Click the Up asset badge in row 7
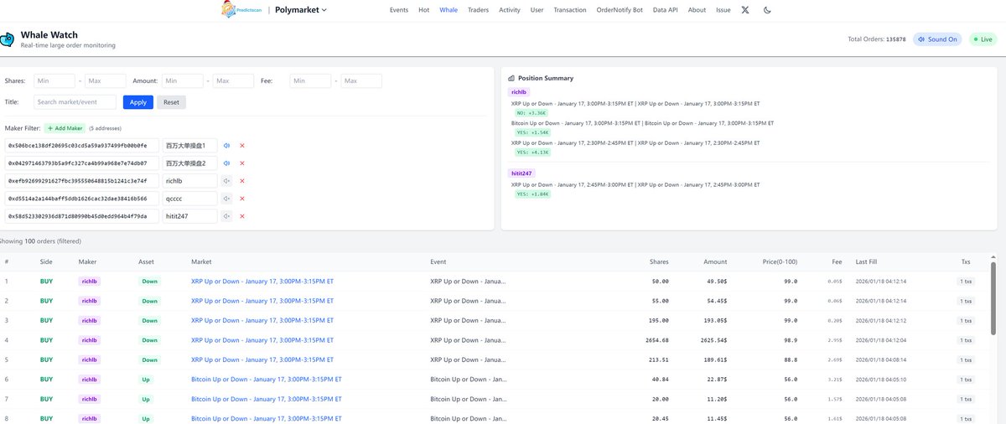Screen dimensions: 1006x424 [x=146, y=399]
